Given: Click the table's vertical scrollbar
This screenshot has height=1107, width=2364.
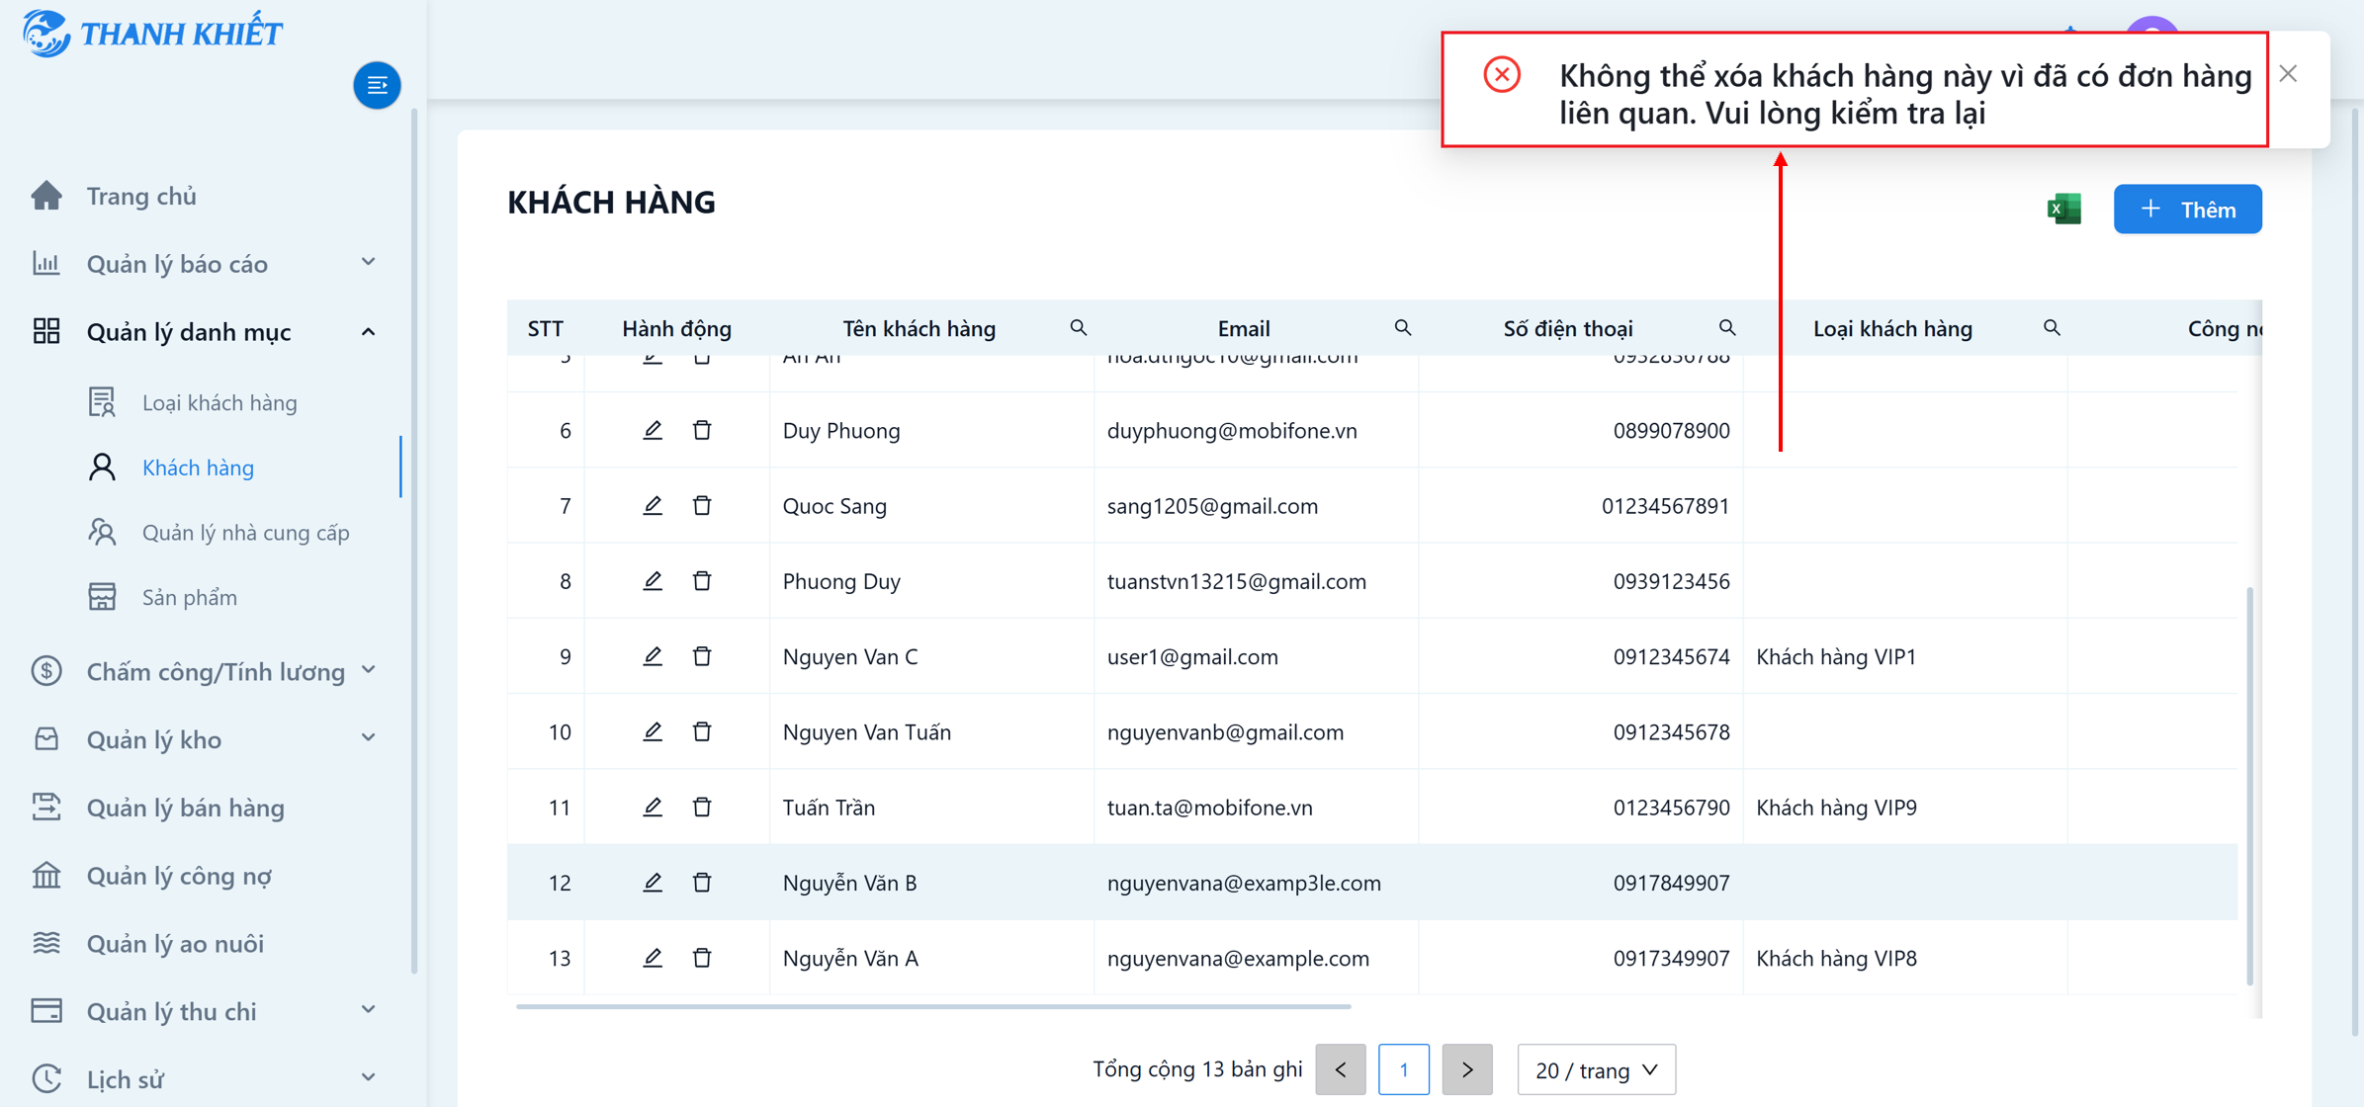Looking at the screenshot, I should pos(2250,786).
